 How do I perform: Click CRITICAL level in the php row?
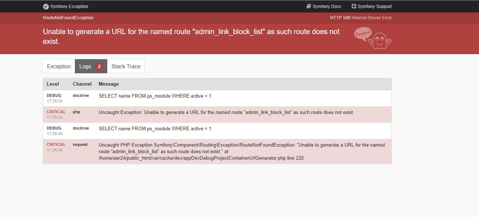[x=56, y=112]
